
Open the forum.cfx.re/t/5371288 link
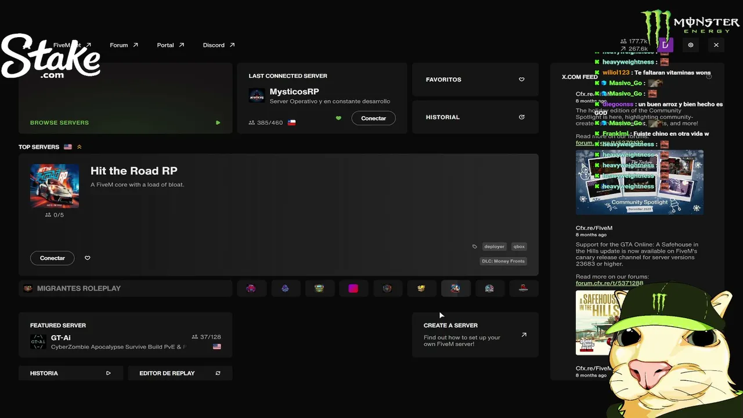coord(609,283)
